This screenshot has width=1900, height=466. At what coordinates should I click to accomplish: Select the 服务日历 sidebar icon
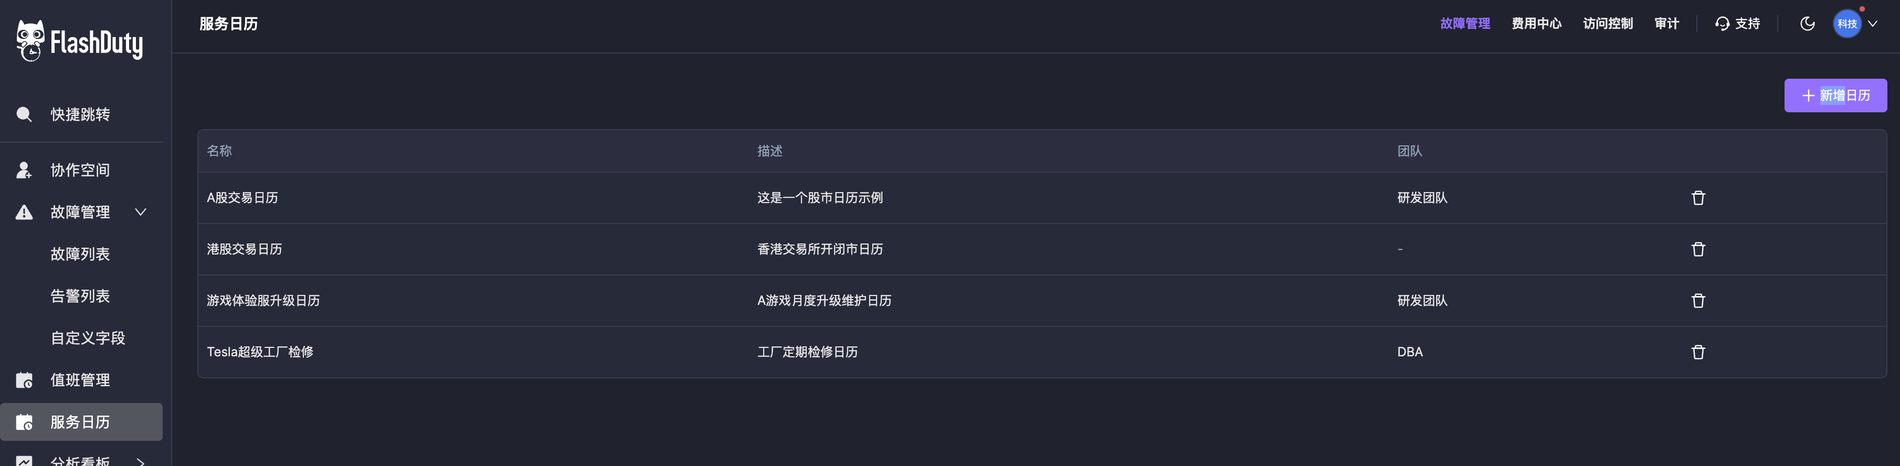coord(24,422)
